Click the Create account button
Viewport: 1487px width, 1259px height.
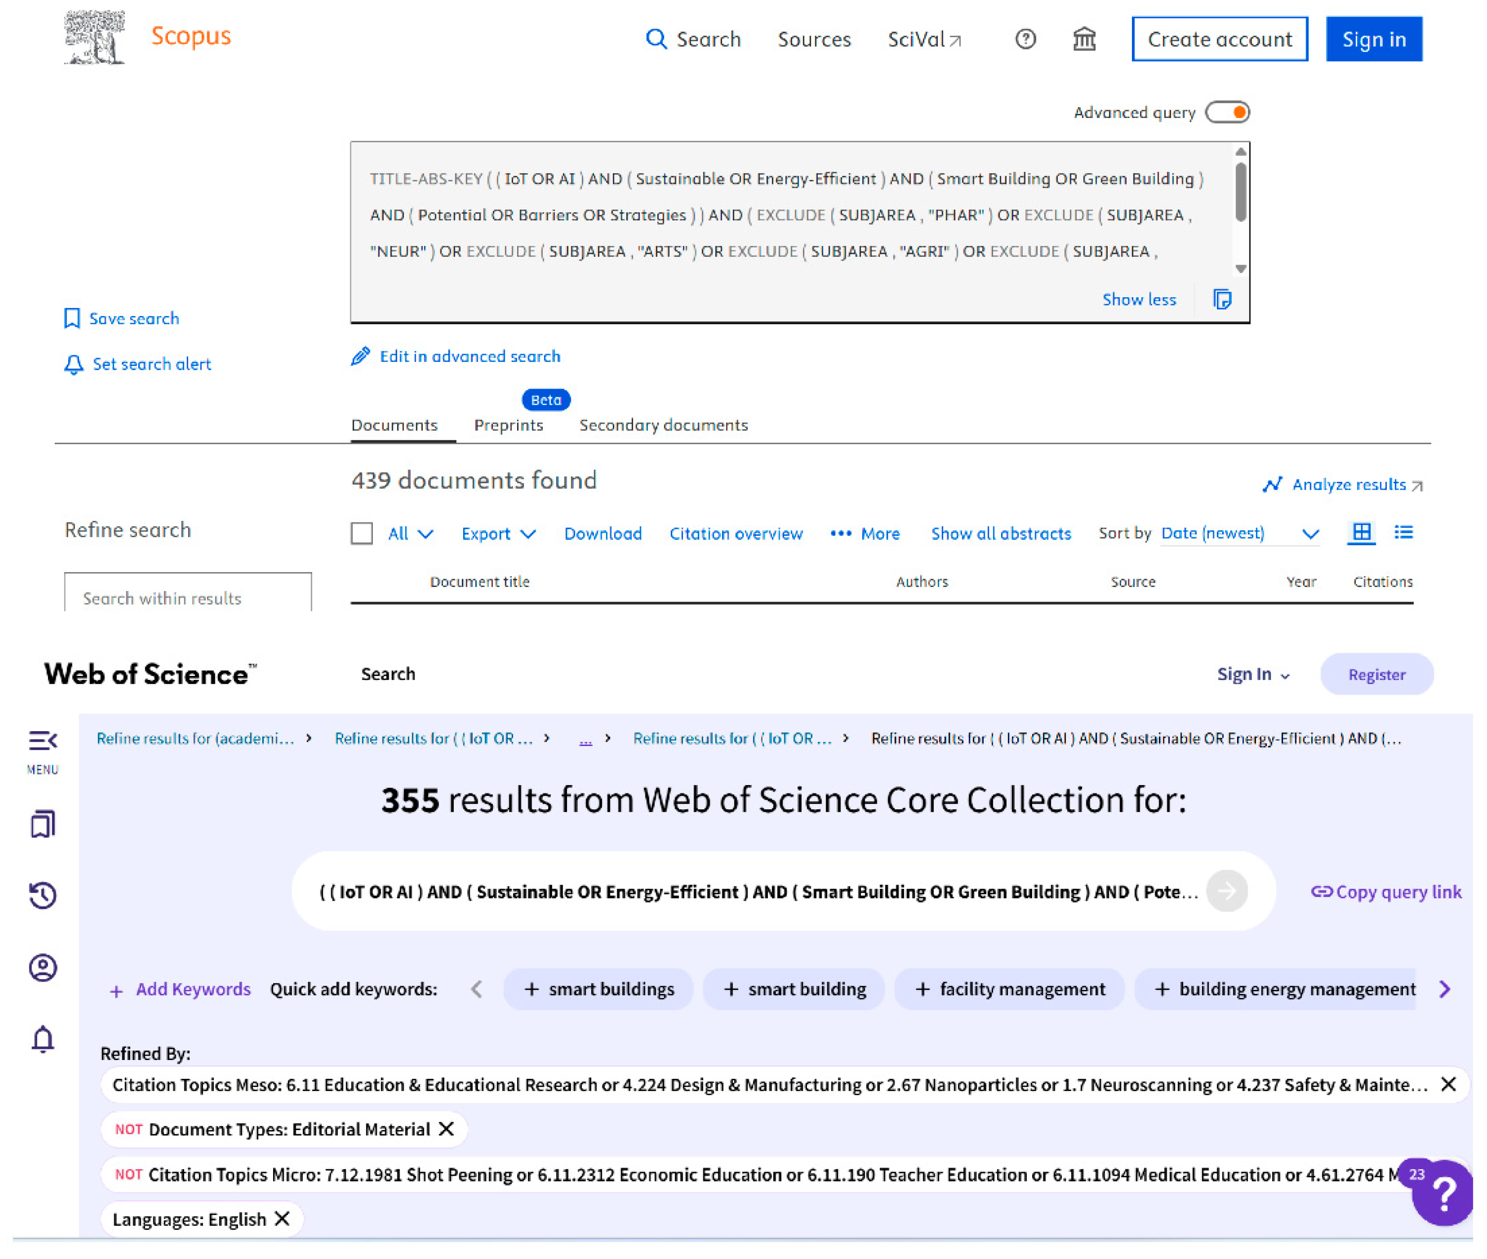[x=1219, y=39]
